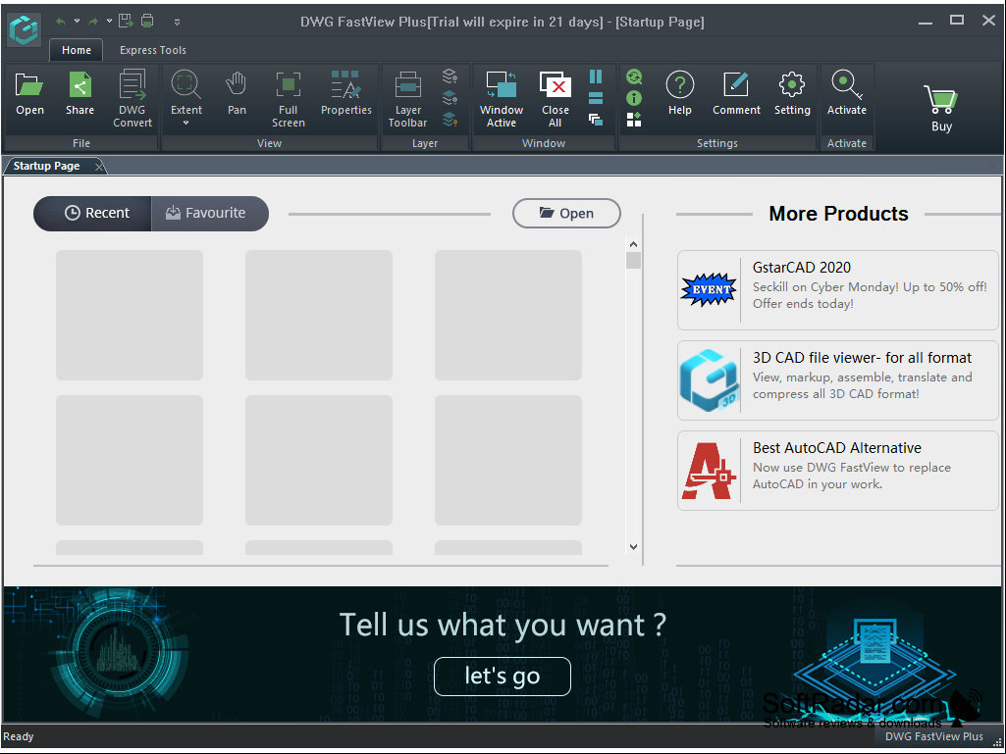Open the GstarCAD 2020 product card
This screenshot has width=1006, height=754.
click(x=838, y=290)
